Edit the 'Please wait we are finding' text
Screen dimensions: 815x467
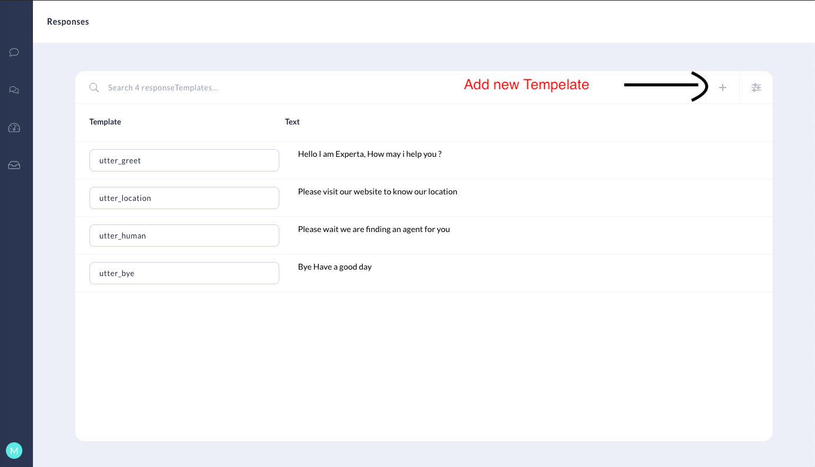point(373,229)
